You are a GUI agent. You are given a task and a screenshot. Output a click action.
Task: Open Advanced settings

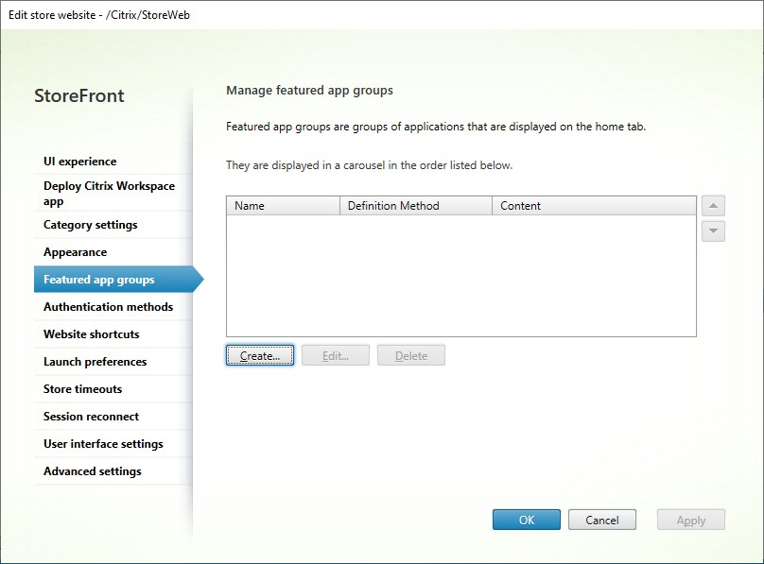pos(91,470)
